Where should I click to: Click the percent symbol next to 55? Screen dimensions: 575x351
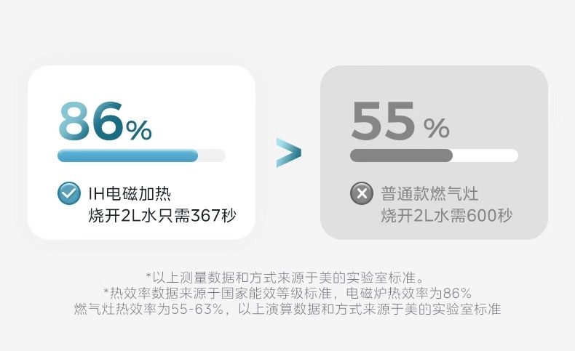(x=436, y=129)
